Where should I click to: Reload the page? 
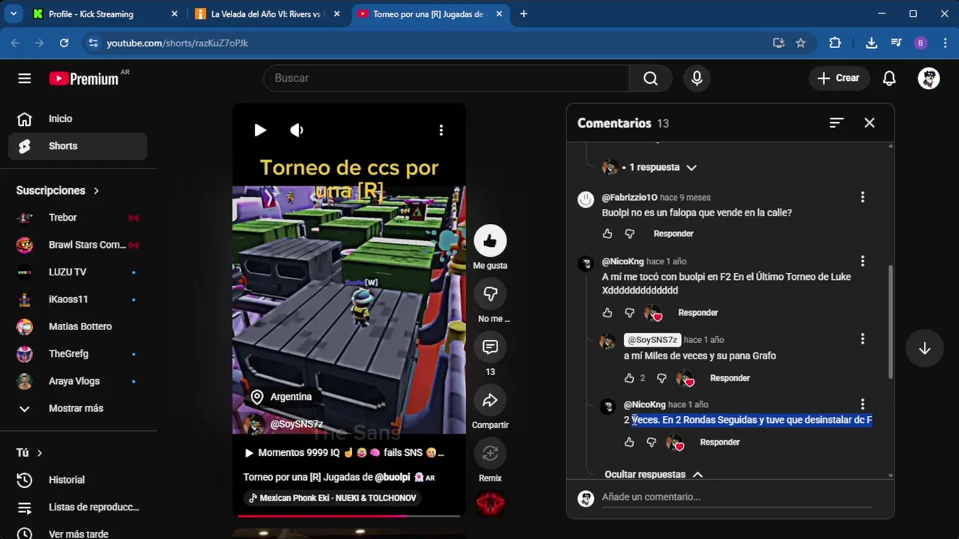point(64,43)
